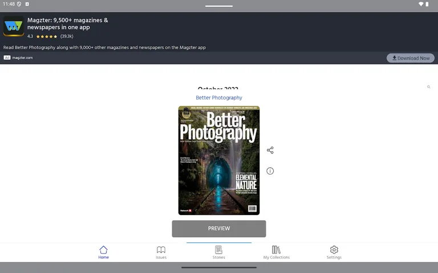Open the Better Photography title link
438x273 pixels.
[x=219, y=97]
